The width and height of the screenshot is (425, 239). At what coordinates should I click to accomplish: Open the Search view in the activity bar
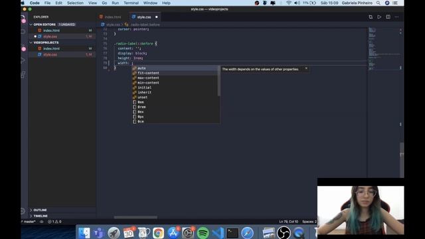click(23, 31)
